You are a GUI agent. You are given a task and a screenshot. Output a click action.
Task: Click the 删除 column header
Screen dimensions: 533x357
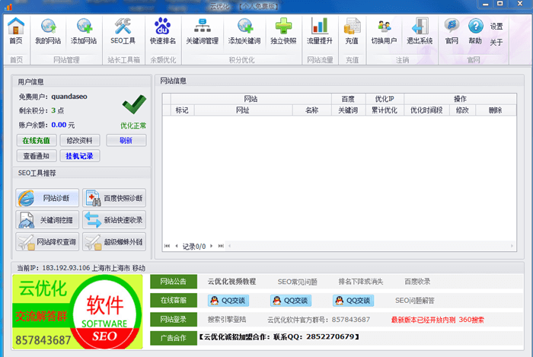pos(496,110)
